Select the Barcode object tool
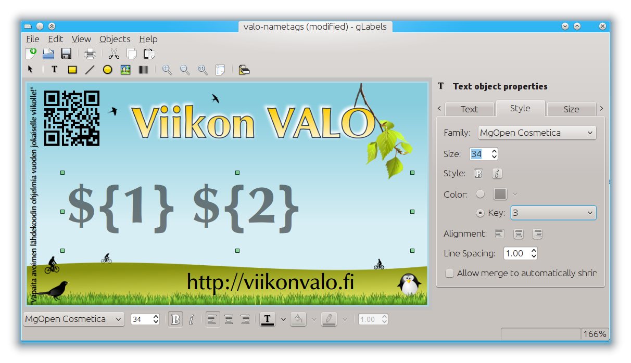This screenshot has height=363, width=631. click(x=143, y=69)
